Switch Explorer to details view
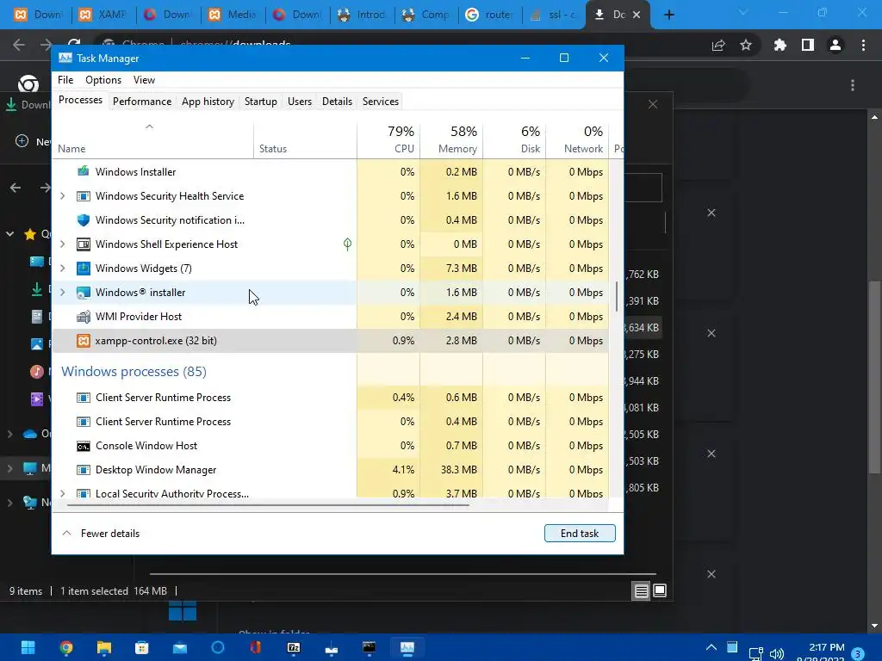 641,590
